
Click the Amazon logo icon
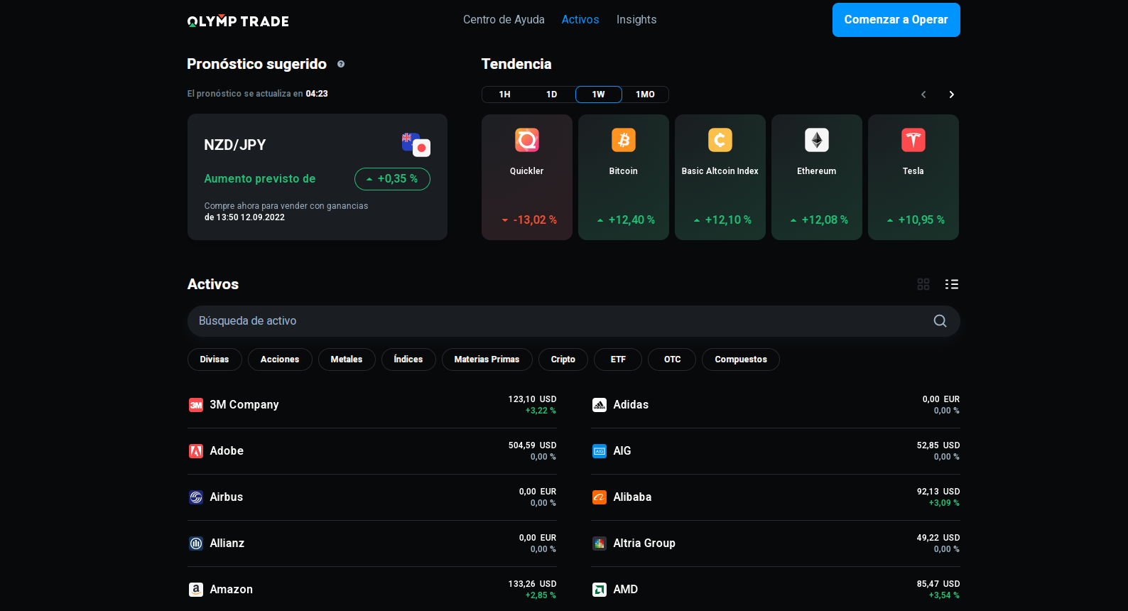196,590
